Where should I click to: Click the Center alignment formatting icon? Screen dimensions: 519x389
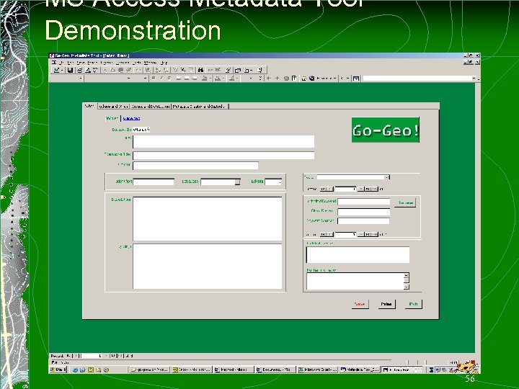(187, 79)
